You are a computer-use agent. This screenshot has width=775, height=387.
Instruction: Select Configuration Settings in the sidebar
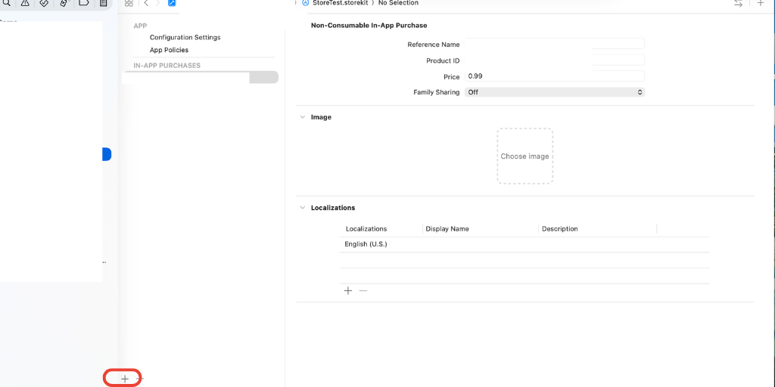point(185,37)
